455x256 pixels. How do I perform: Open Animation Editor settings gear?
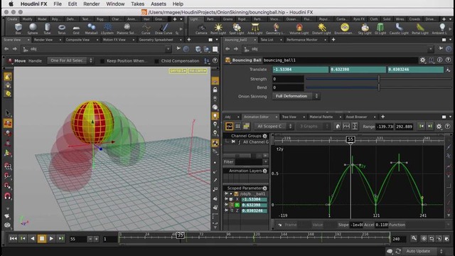pos(439,127)
